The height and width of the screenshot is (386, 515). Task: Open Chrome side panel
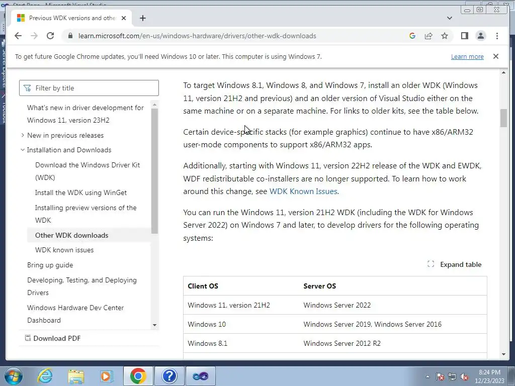[x=464, y=36]
